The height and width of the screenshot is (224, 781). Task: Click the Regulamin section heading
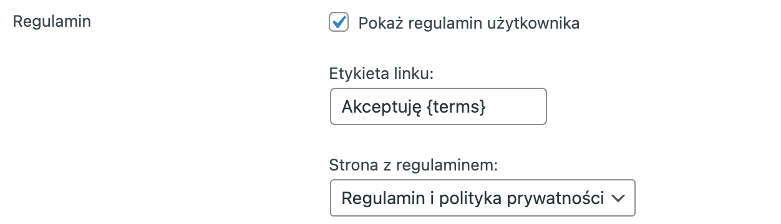point(52,22)
